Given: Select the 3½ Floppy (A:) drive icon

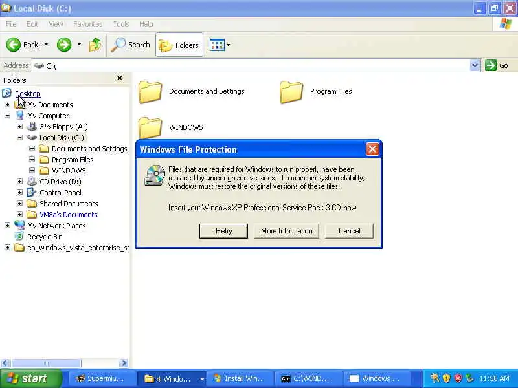Looking at the screenshot, I should [32, 126].
